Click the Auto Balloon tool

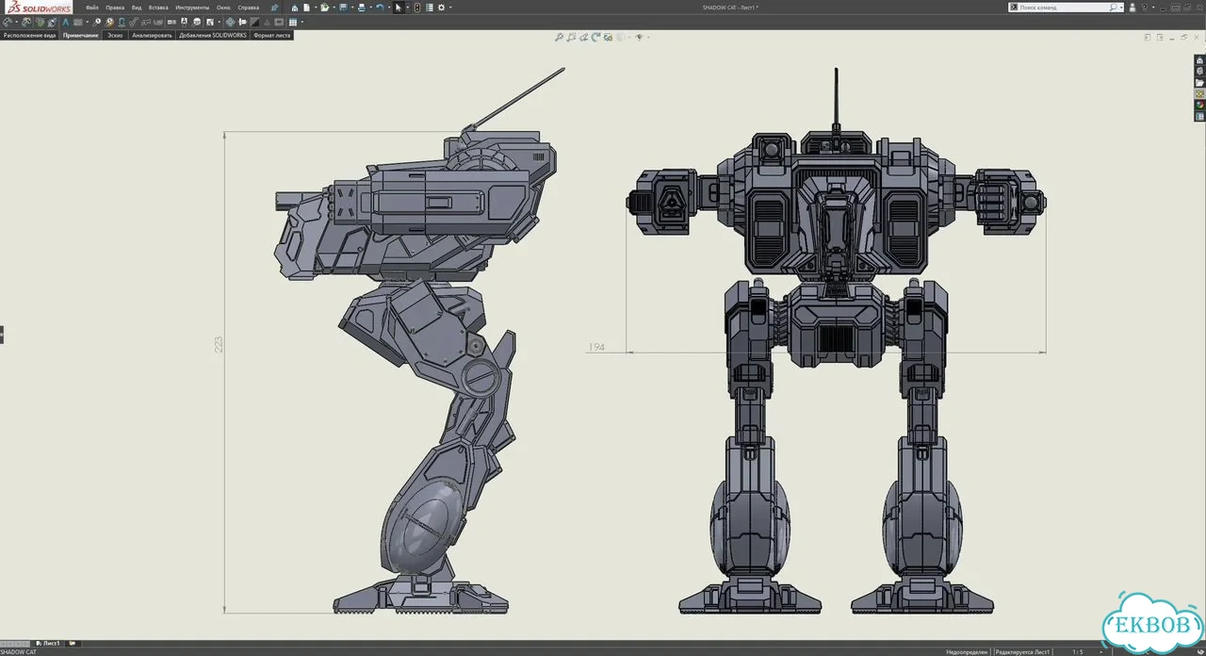click(109, 22)
